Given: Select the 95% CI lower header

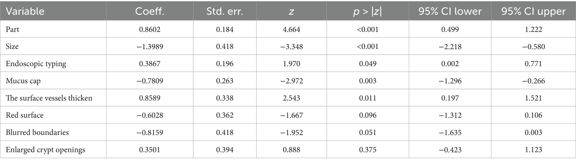Looking at the screenshot, I should tap(450, 11).
